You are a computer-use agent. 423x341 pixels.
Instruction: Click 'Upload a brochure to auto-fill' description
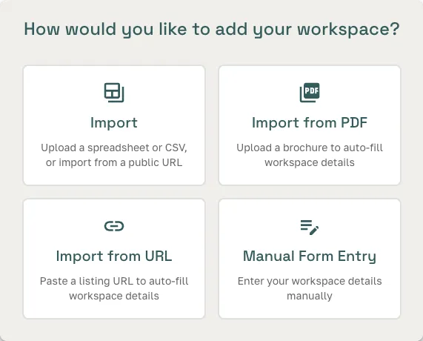310,155
